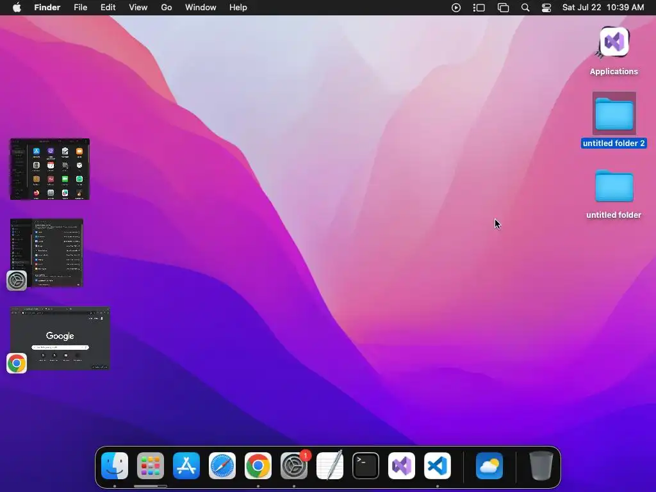Switch to the Finder Applications window thumbnail
The height and width of the screenshot is (492, 656).
[50, 169]
